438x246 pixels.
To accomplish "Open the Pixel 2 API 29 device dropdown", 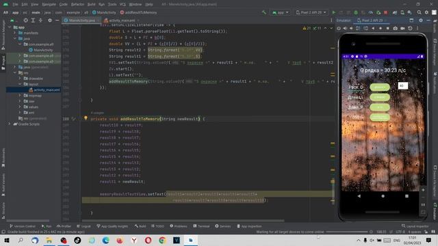I will point(311,12).
